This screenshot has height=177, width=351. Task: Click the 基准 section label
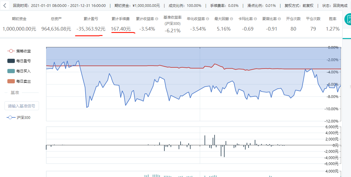[x=15, y=93]
